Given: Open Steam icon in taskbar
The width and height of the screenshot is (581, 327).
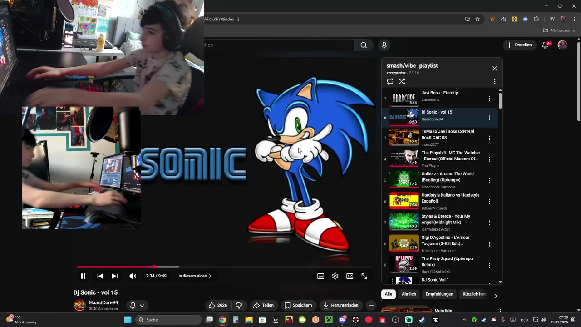Looking at the screenshot, I should pyautogui.click(x=422, y=320).
